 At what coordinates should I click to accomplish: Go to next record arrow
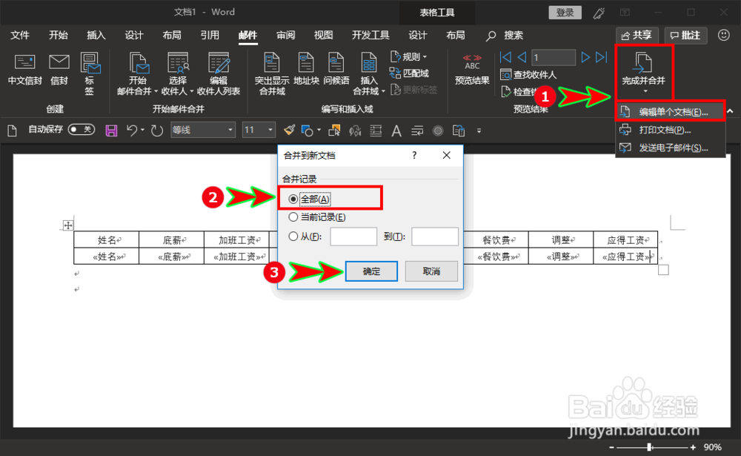585,57
